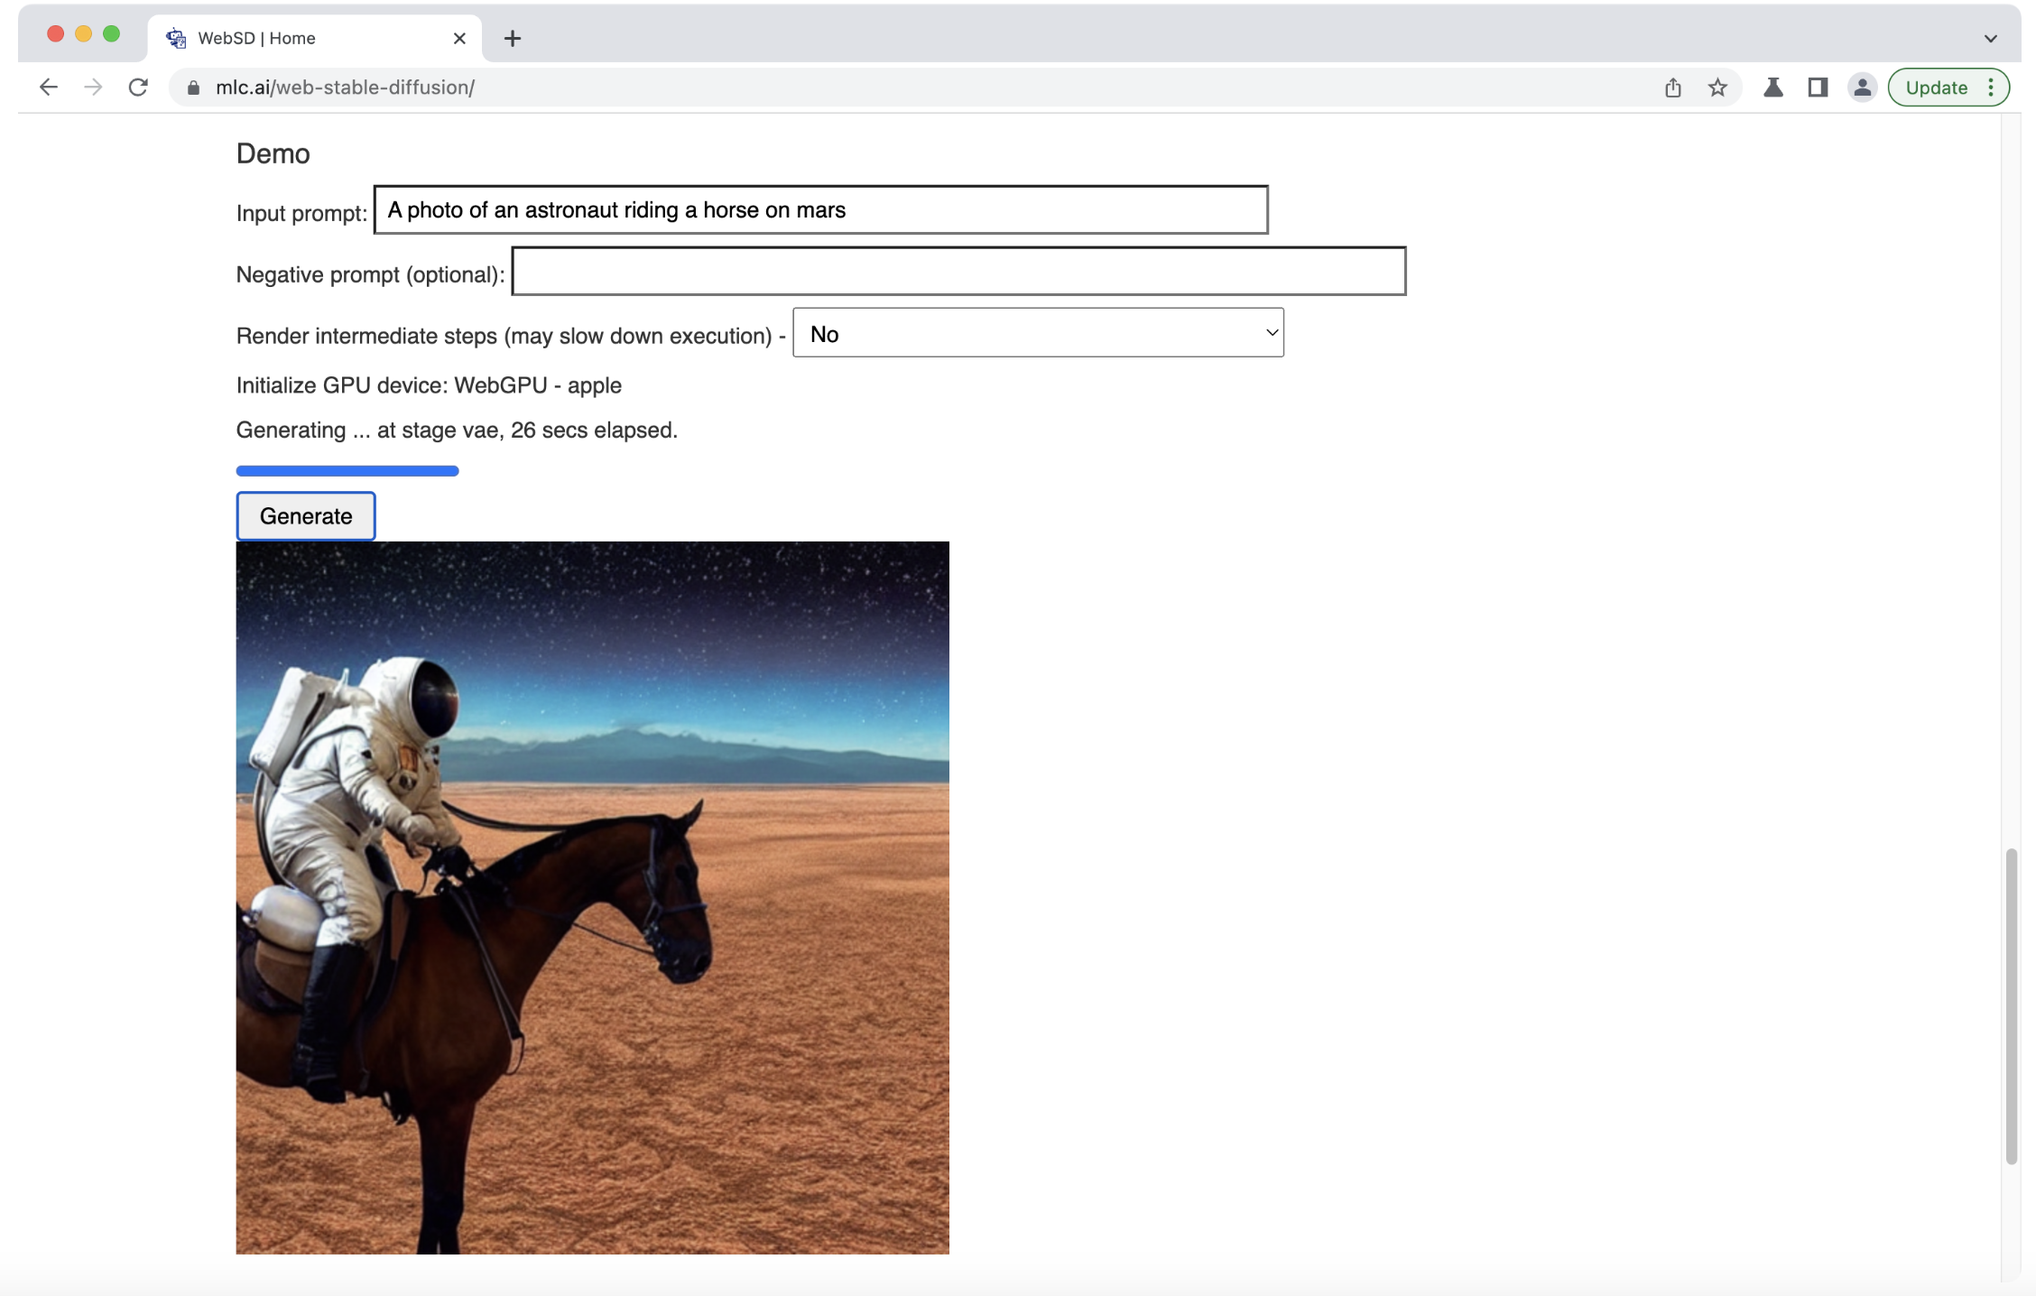The image size is (2036, 1296).
Task: Bookmark the page using the star icon
Action: pos(1718,87)
